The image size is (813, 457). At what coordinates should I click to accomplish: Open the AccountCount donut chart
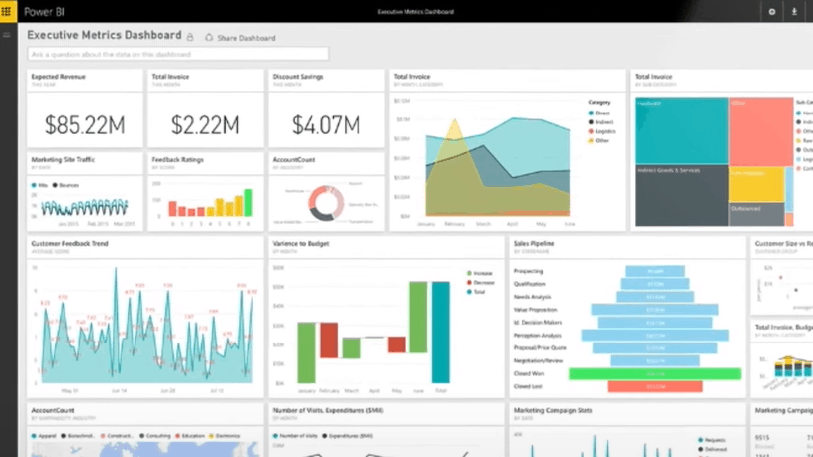click(x=326, y=203)
